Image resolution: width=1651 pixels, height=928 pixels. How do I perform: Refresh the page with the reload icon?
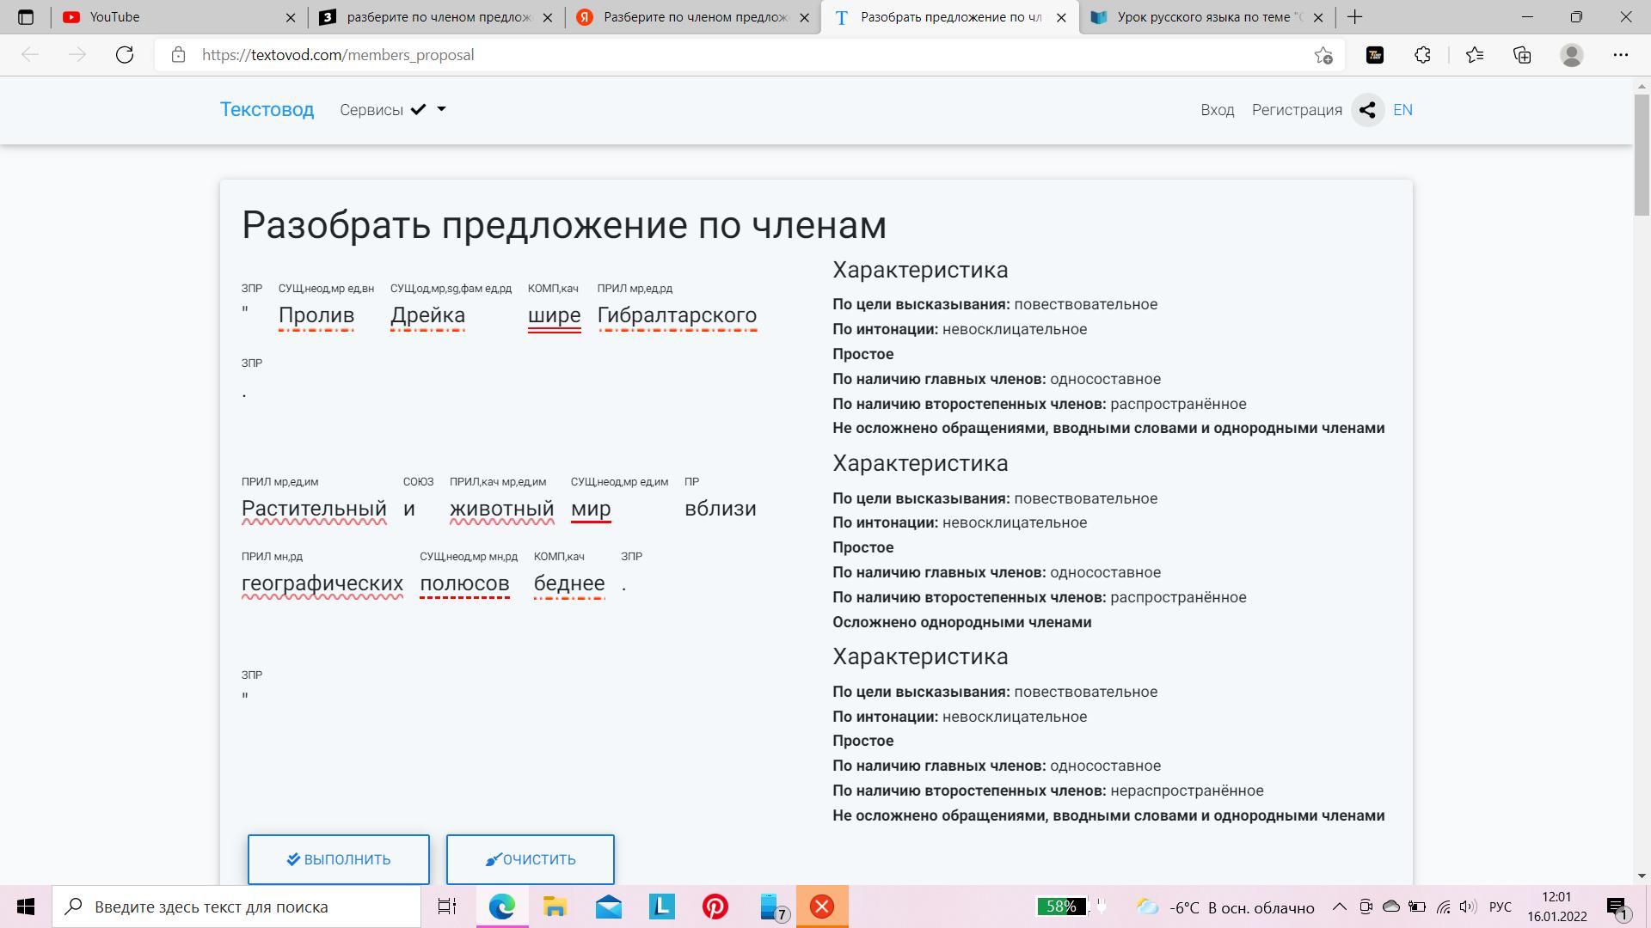125,55
